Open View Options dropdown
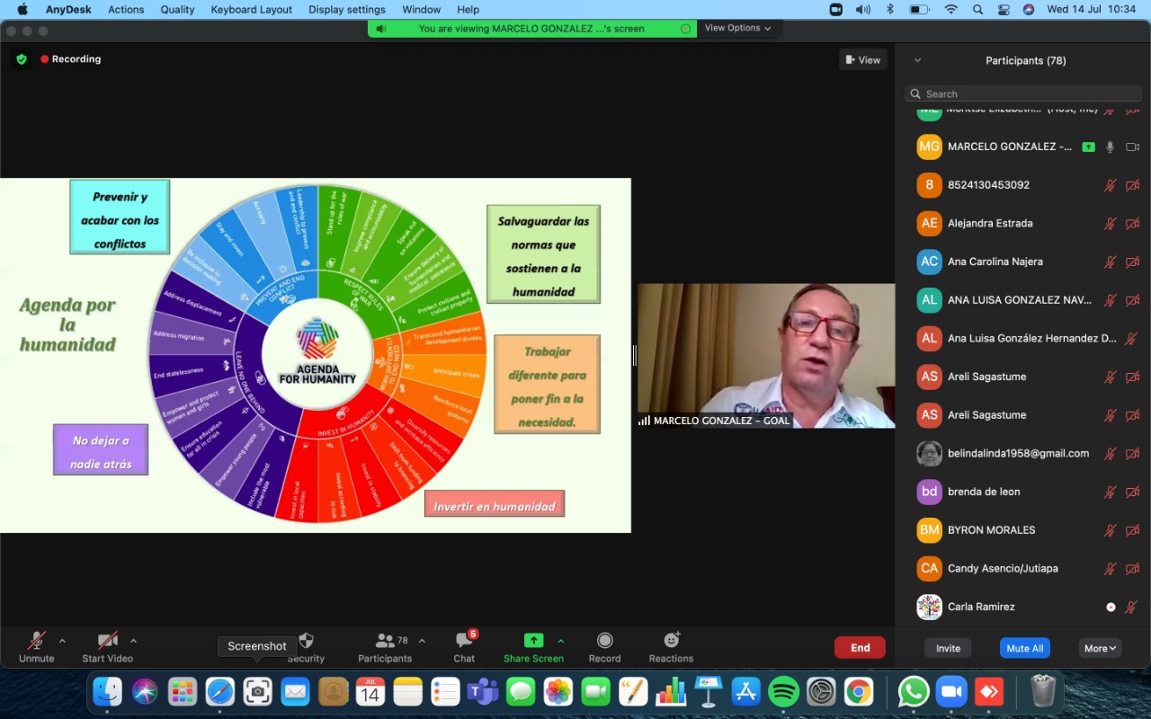The image size is (1151, 719). click(x=737, y=28)
